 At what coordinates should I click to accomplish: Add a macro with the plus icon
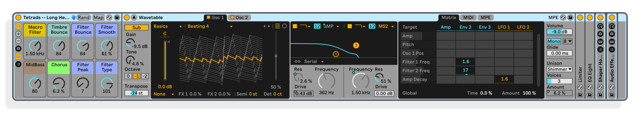click(x=18, y=34)
